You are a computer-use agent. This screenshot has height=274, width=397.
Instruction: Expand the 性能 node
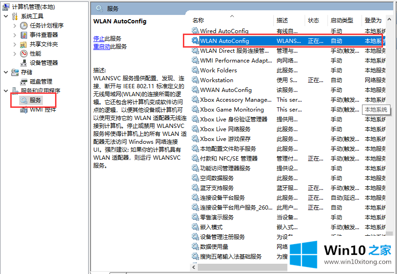point(14,54)
